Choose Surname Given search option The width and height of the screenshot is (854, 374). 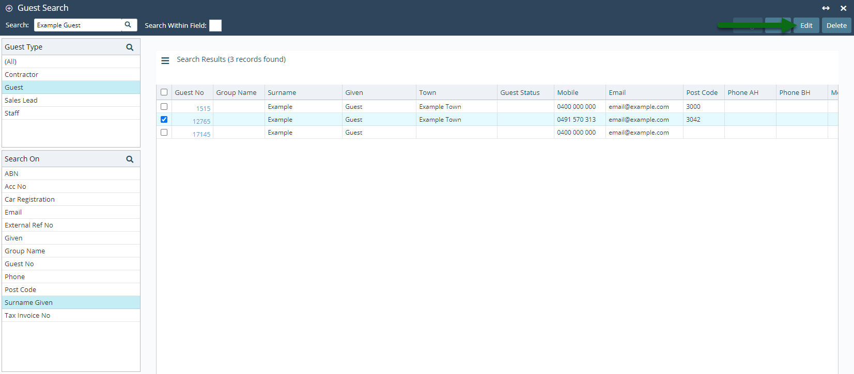point(71,302)
